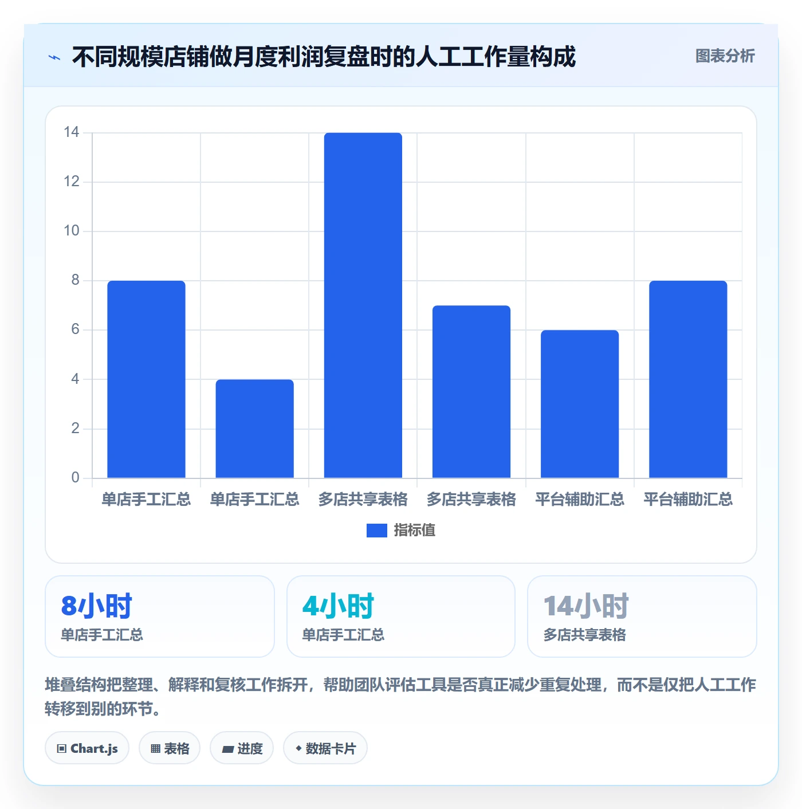Click the bar icon in 进度 chip
Image resolution: width=802 pixels, height=809 pixels.
click(227, 749)
